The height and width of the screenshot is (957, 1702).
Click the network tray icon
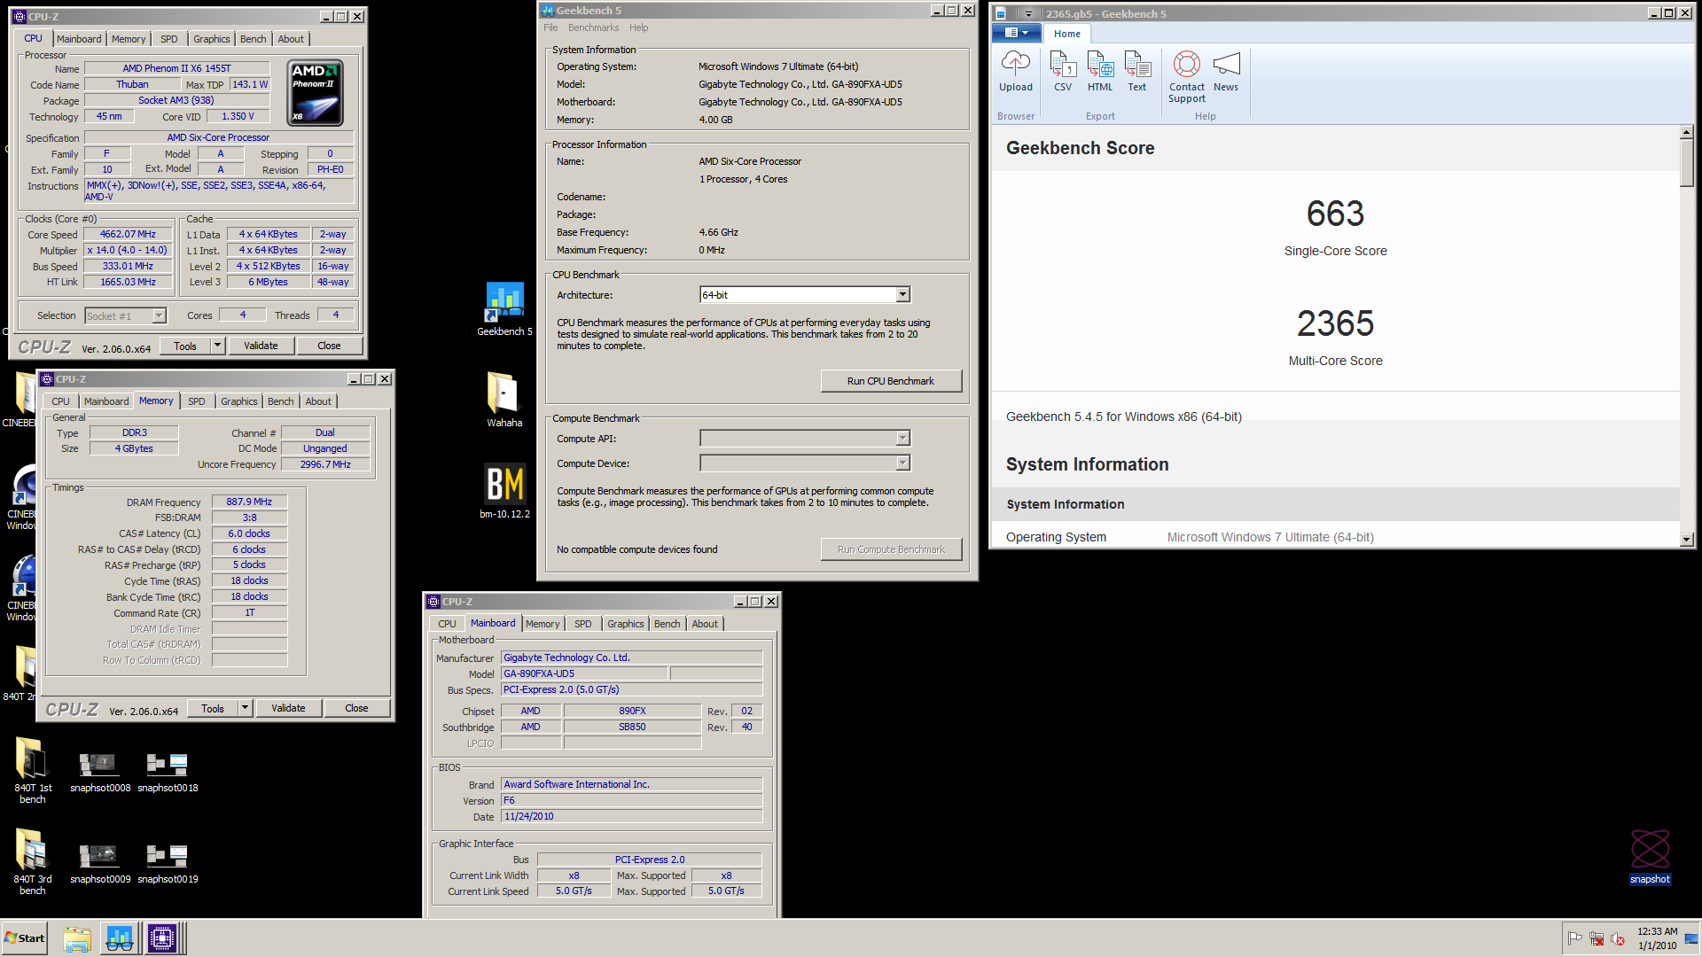click(1597, 938)
